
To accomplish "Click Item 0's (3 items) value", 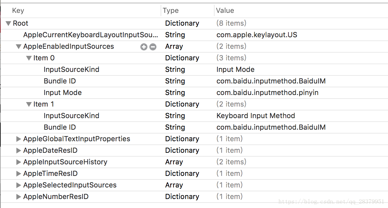I will point(231,58).
